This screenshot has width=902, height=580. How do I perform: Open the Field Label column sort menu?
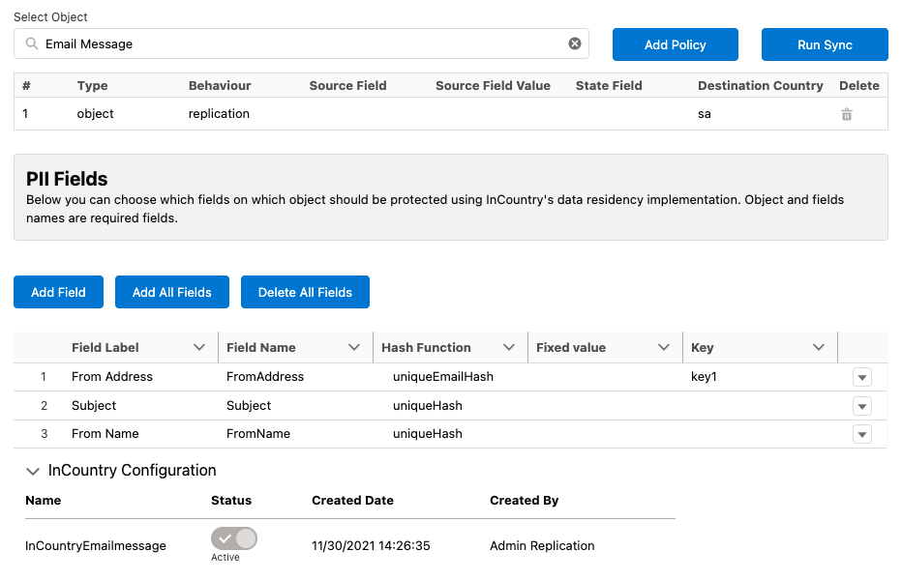[x=199, y=347]
